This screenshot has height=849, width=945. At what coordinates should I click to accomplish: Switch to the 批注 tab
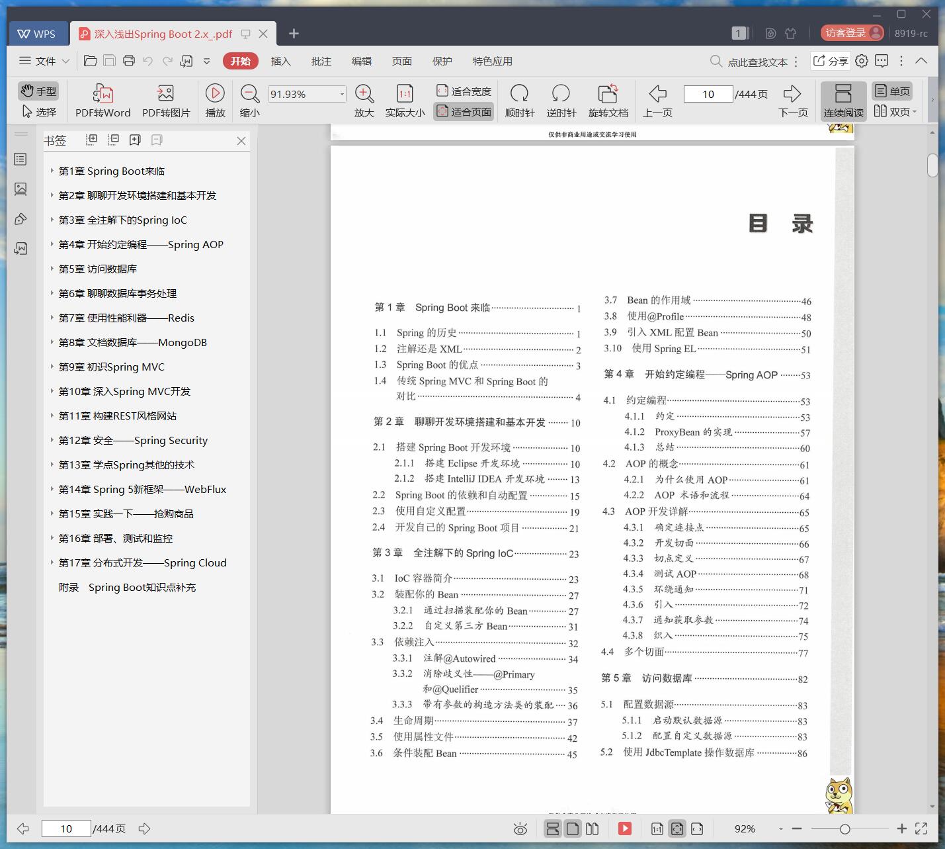pyautogui.click(x=321, y=61)
